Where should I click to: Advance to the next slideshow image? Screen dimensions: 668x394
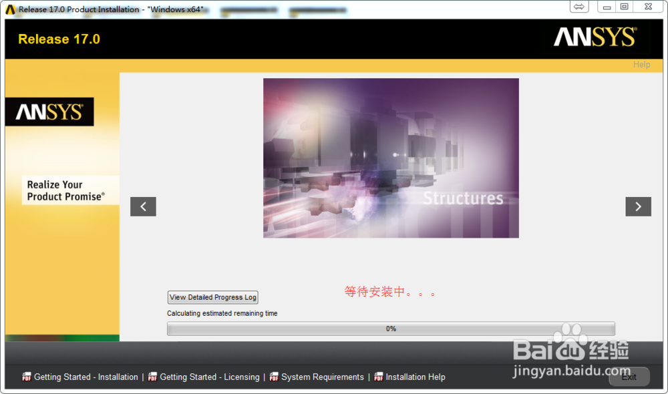[x=638, y=206]
